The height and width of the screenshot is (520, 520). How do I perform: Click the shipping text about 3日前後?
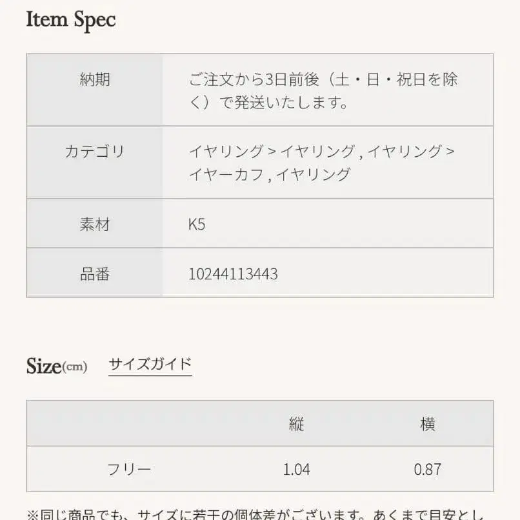(323, 91)
